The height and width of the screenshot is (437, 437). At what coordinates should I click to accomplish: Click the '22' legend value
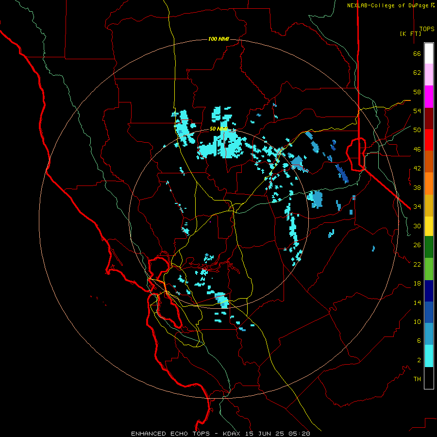tap(417, 264)
